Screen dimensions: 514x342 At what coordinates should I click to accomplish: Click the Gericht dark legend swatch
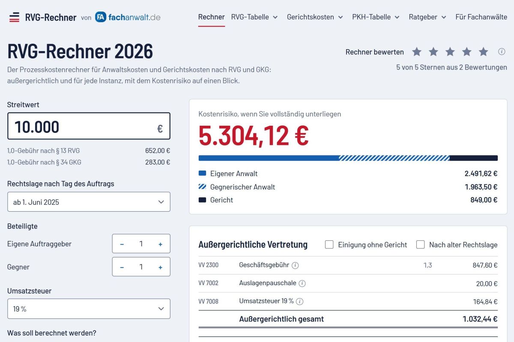pyautogui.click(x=203, y=200)
